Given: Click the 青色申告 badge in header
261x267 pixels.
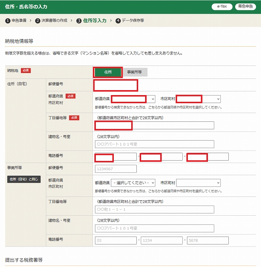Looking at the screenshot, I should tap(246, 7).
